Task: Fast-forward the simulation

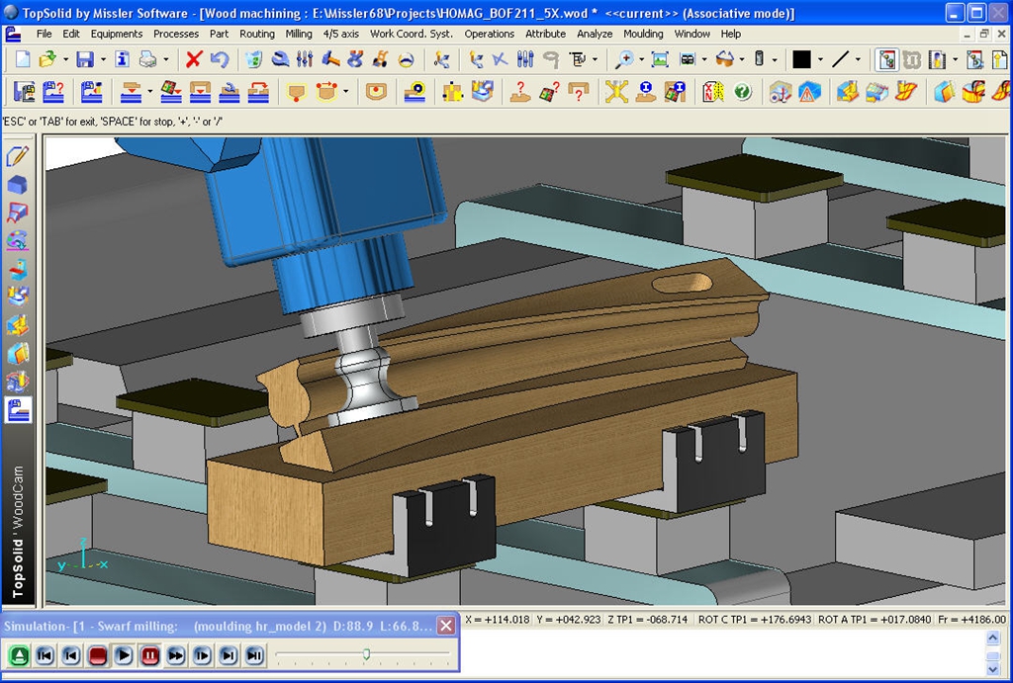Action: coord(176,656)
